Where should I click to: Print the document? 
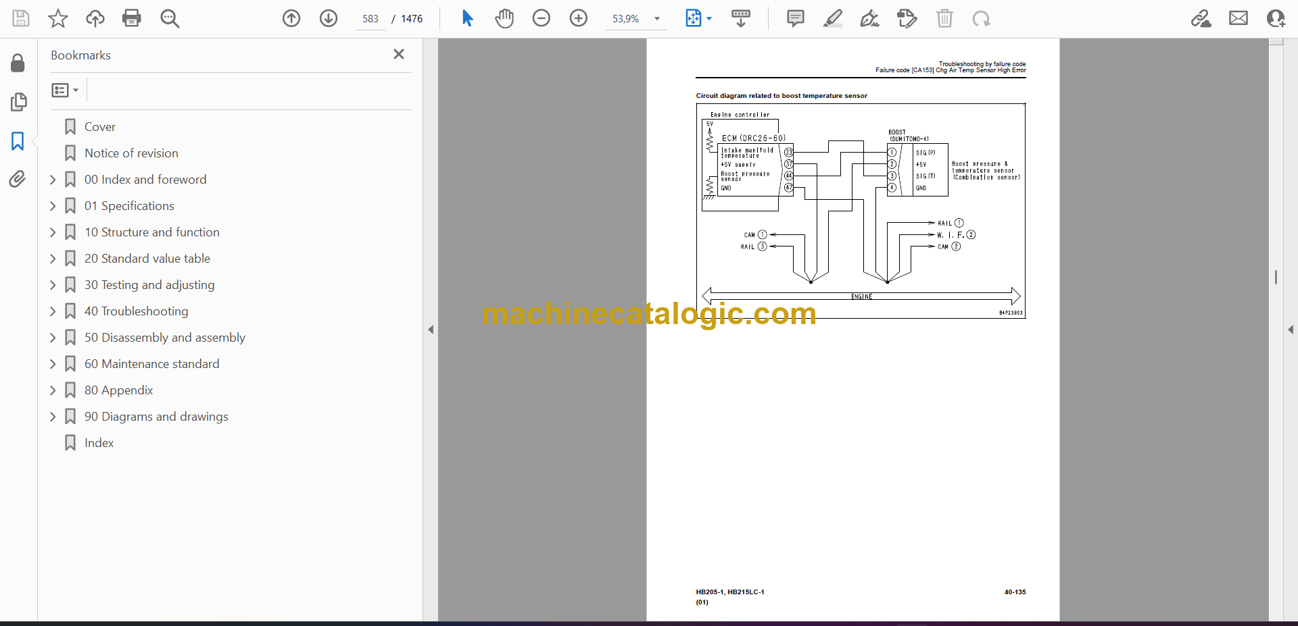132,18
